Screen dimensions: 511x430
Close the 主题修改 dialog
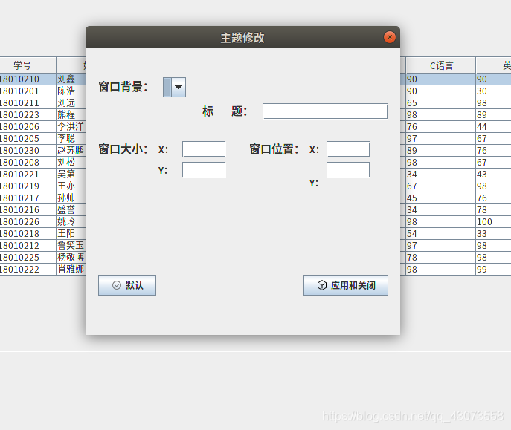(390, 37)
